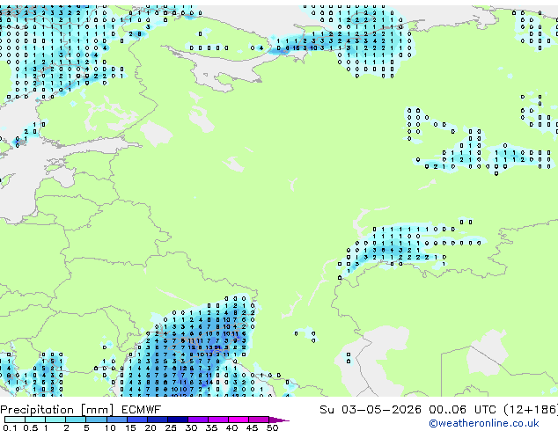Image resolution: width=558 pixels, height=431 pixels.
Task: Click the 'Precipitation [mm]' title text
Action: pos(57,410)
